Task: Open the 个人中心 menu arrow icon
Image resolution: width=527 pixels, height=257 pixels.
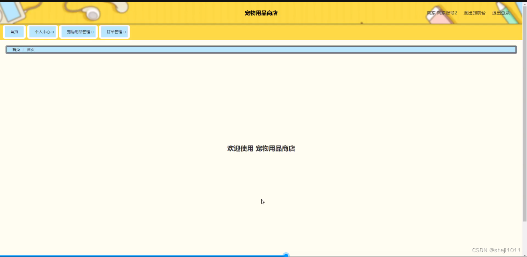Action: click(53, 32)
